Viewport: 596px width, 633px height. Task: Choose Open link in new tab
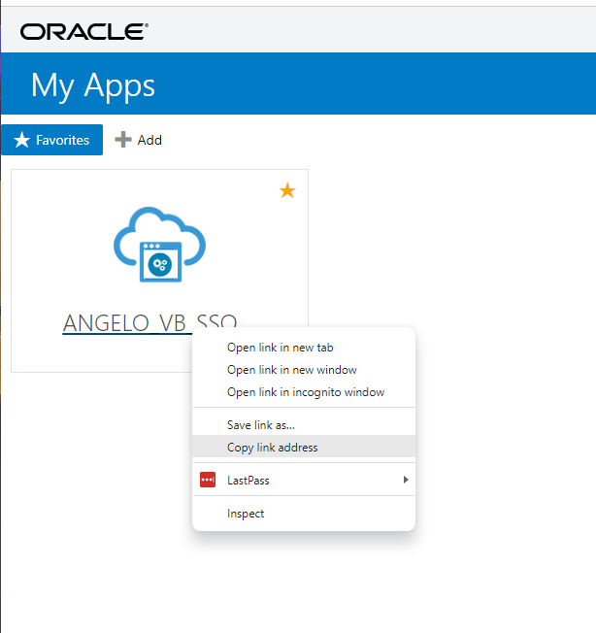pos(304,348)
